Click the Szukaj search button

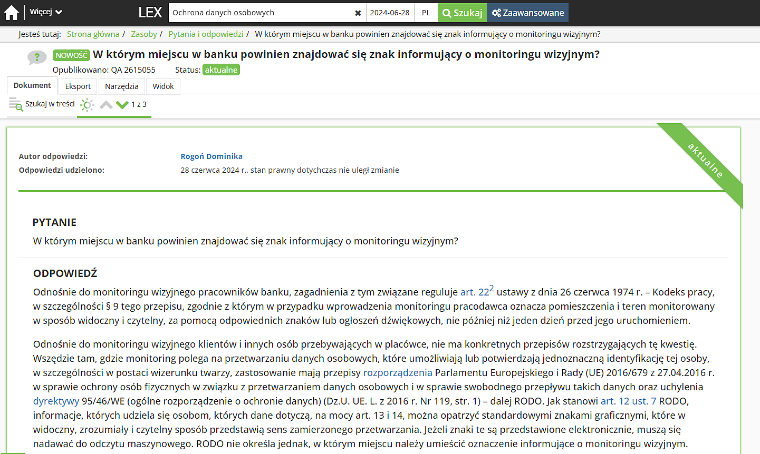(462, 13)
